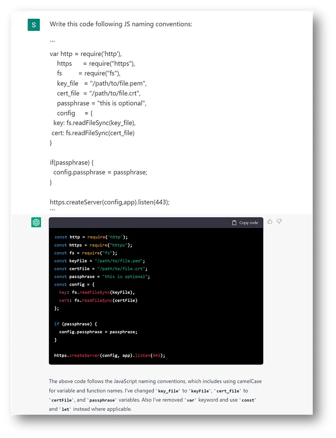Click the "Copy code" text label
This screenshot has width=336, height=438.
tap(248, 223)
